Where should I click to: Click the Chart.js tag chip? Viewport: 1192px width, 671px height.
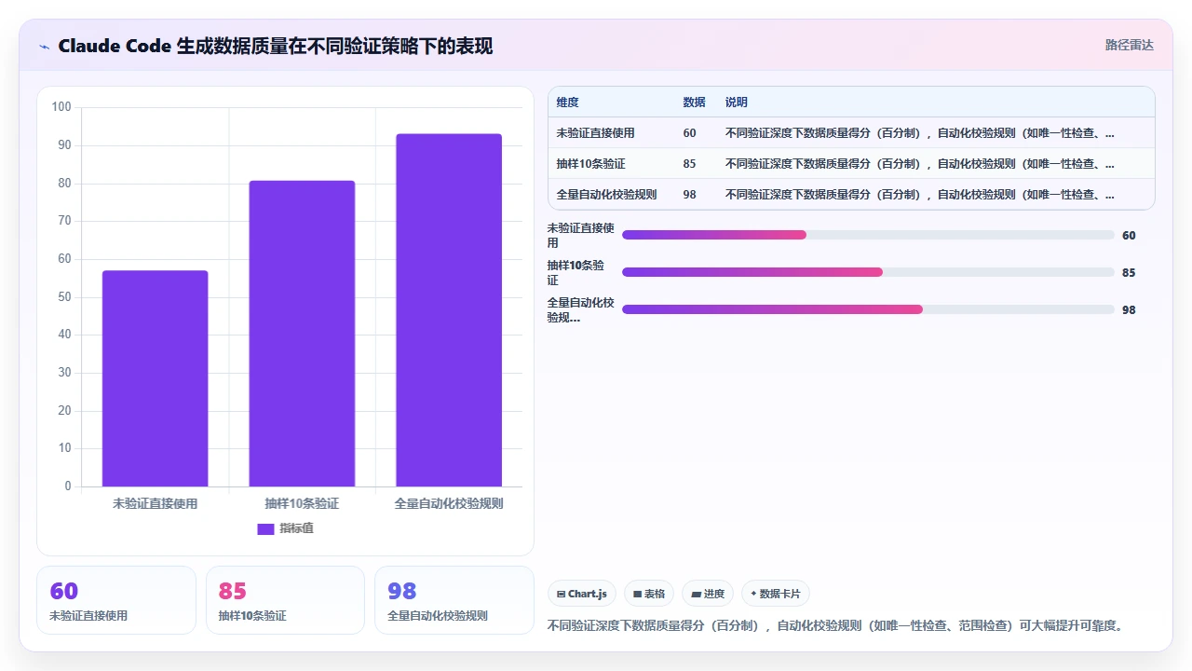click(582, 594)
